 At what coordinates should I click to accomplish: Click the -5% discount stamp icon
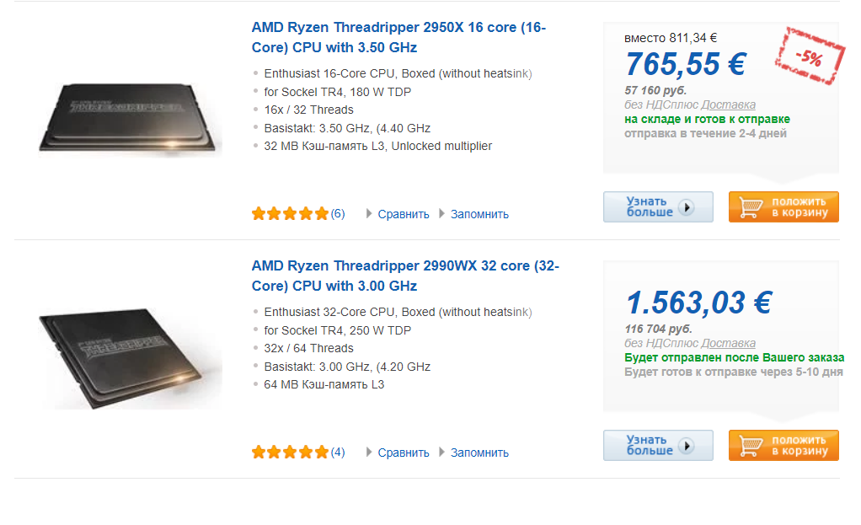(x=810, y=56)
